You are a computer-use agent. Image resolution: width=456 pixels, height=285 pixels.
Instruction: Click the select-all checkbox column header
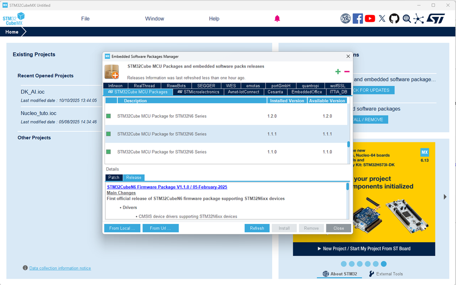click(x=111, y=100)
